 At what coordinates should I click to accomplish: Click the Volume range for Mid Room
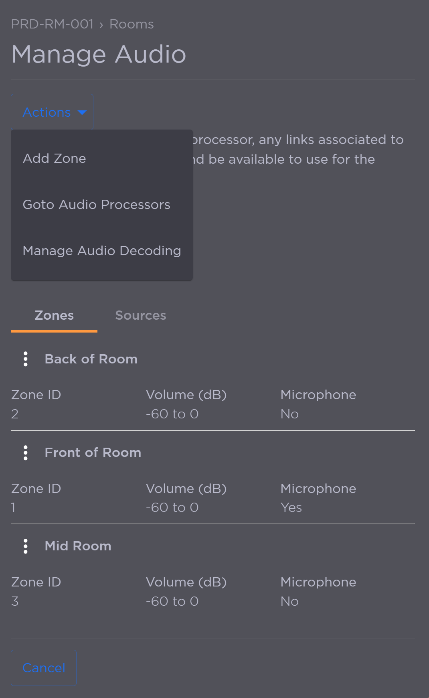tap(172, 601)
